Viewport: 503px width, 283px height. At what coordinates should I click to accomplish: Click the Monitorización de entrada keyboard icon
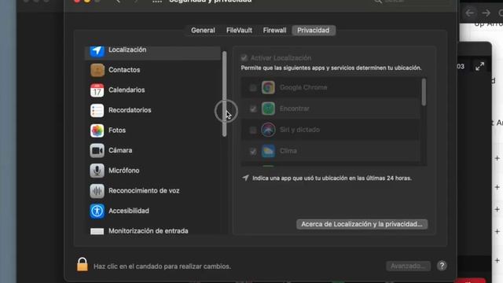(x=97, y=231)
